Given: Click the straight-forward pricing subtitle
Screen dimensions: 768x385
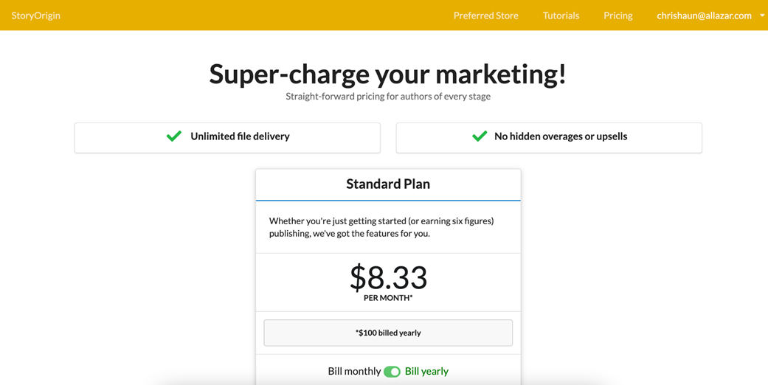Looking at the screenshot, I should 388,97.
